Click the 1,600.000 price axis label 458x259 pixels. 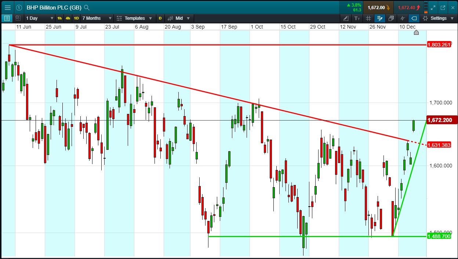pos(441,166)
